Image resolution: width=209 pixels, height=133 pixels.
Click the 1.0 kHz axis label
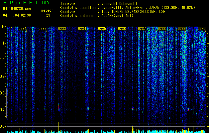click(3, 60)
